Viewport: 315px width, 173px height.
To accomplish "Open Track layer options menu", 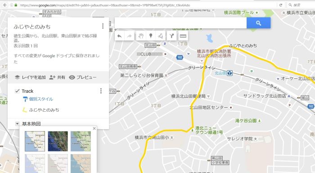I will click(x=101, y=91).
